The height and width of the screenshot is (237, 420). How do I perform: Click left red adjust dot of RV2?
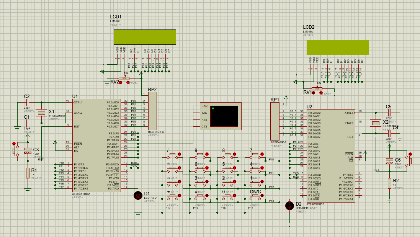[x=120, y=82]
